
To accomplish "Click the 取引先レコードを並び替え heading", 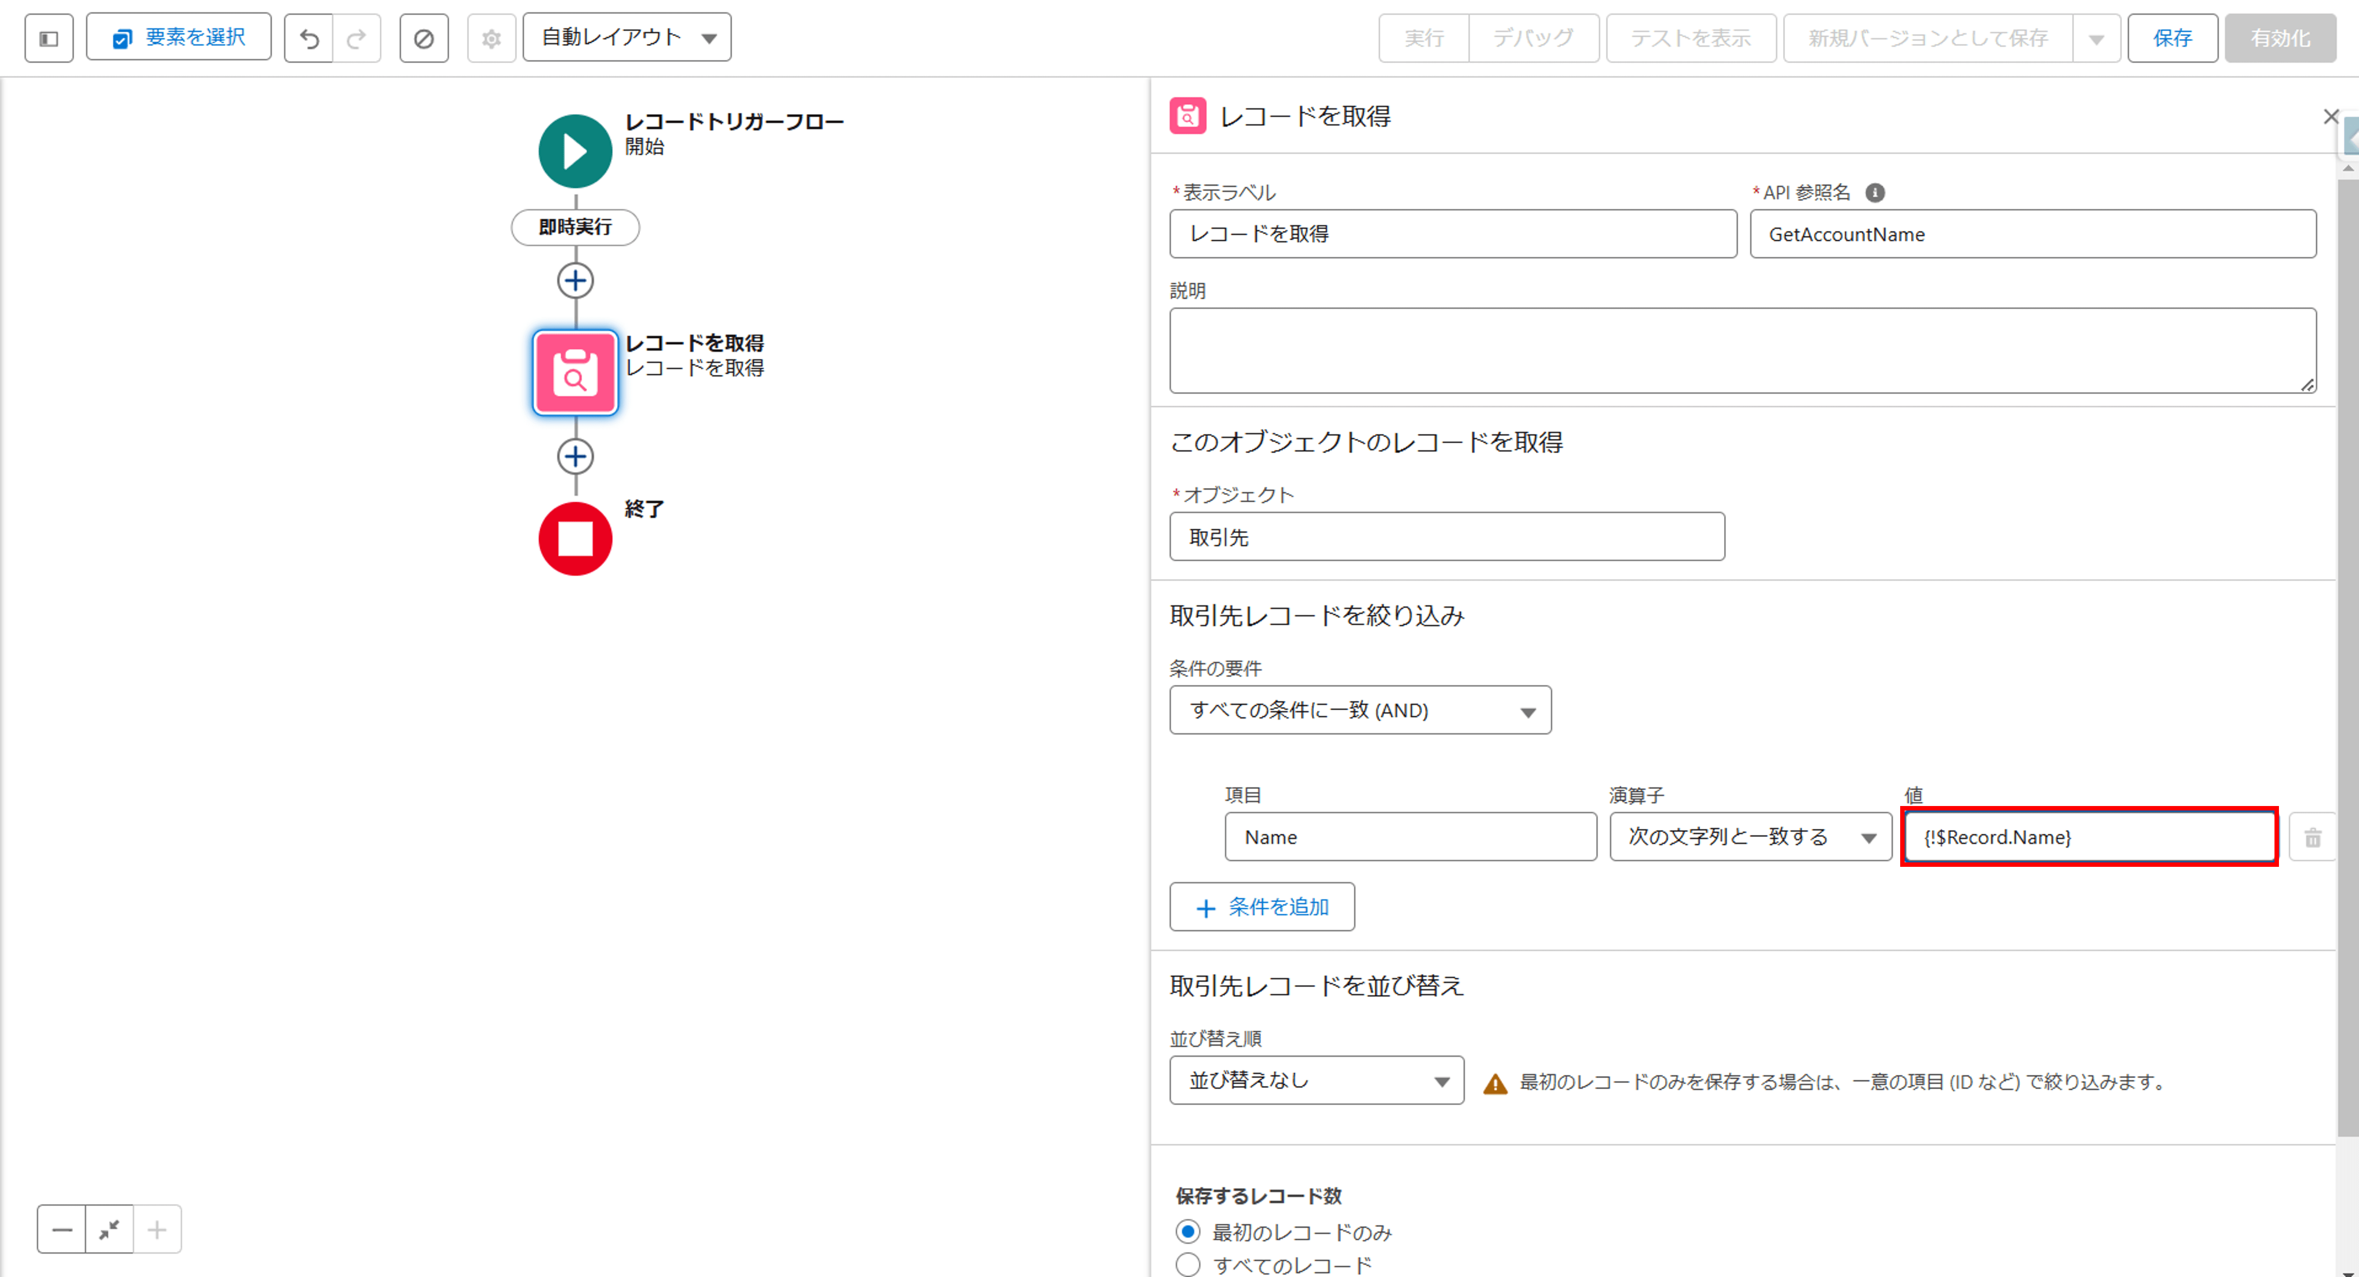I will click(x=1317, y=986).
